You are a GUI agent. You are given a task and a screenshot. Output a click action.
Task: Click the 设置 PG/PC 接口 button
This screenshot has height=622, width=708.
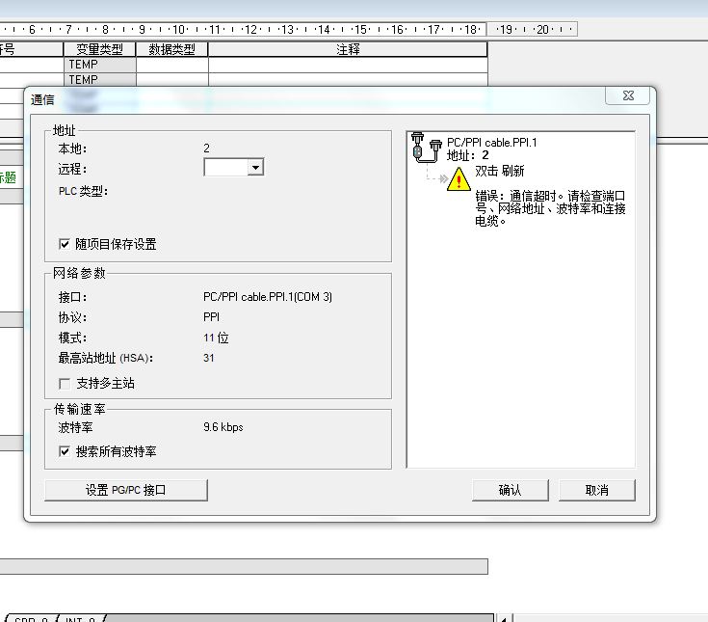[x=126, y=490]
